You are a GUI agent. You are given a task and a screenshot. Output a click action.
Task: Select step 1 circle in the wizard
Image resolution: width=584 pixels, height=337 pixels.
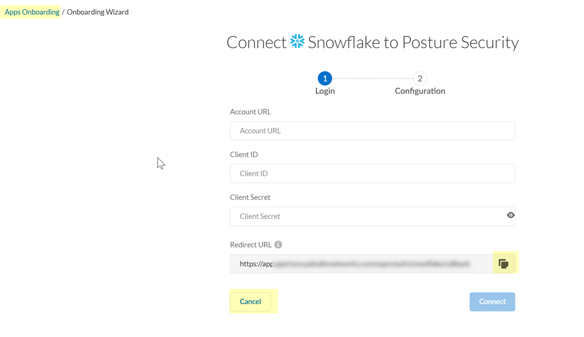(x=325, y=78)
